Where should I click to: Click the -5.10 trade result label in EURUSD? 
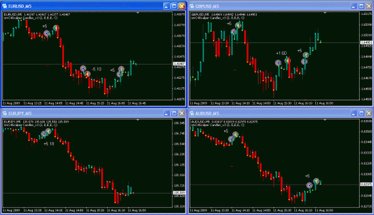(96, 69)
